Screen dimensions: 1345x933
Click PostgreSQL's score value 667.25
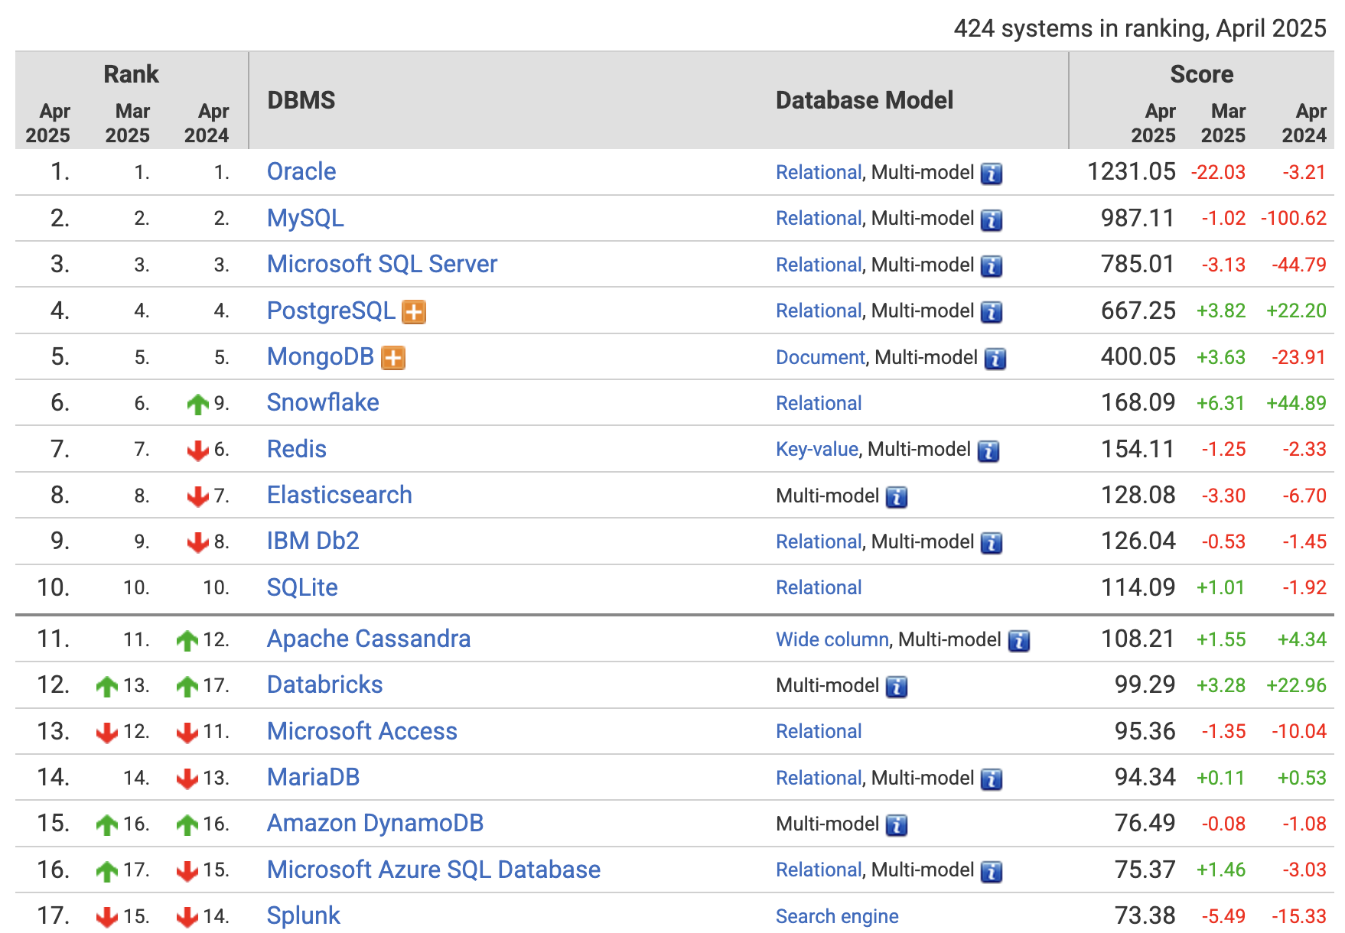pos(1138,310)
